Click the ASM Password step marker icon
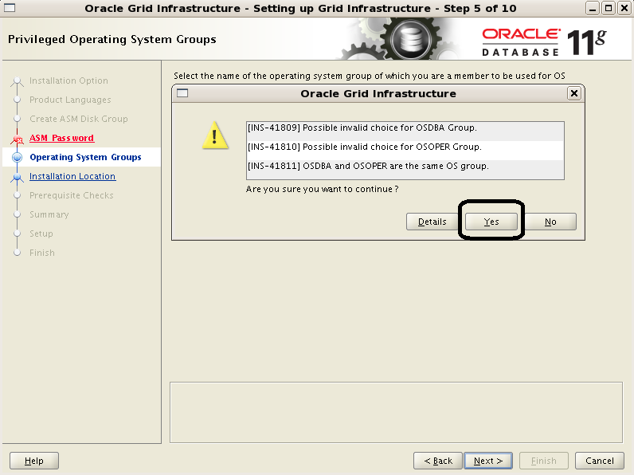The image size is (634, 475). (18, 139)
